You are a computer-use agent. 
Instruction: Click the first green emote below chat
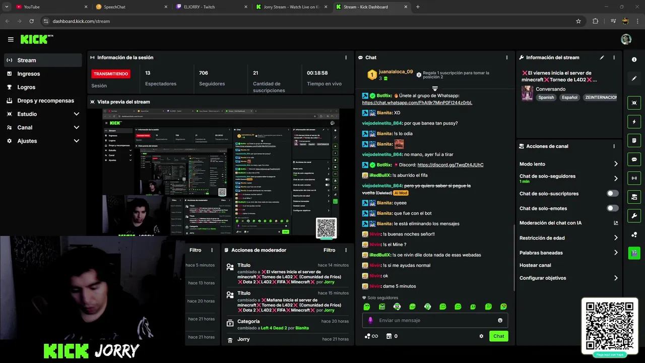(x=367, y=307)
